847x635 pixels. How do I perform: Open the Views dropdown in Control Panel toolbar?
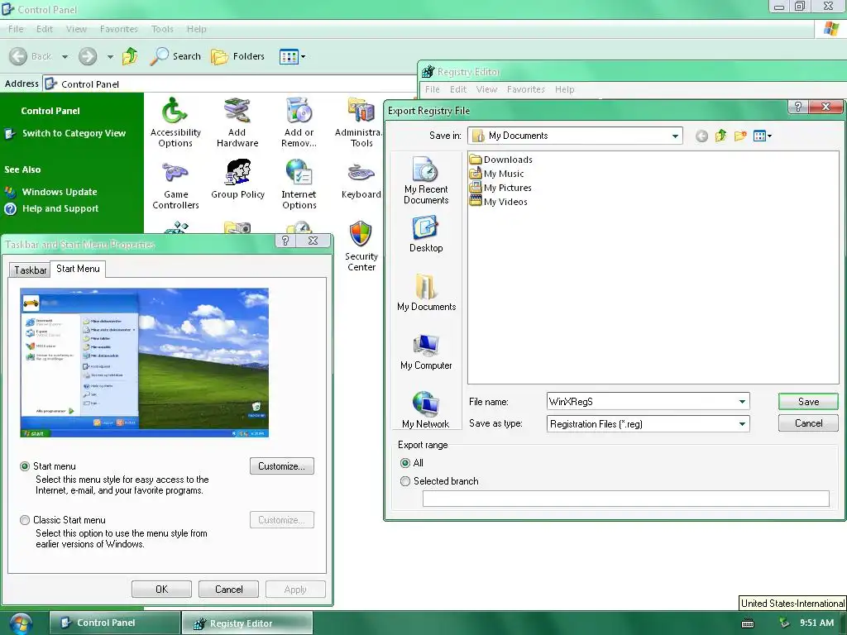pyautogui.click(x=292, y=56)
